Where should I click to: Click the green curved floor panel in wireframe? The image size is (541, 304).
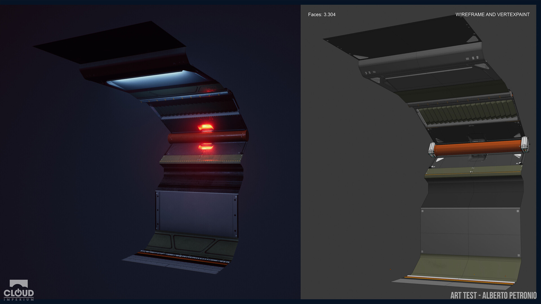[465, 266]
